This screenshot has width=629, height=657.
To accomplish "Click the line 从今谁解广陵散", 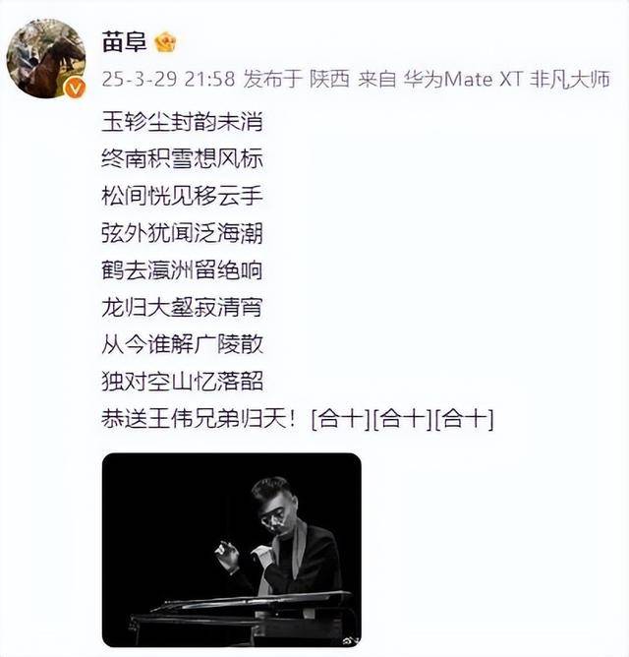I will pyautogui.click(x=182, y=344).
